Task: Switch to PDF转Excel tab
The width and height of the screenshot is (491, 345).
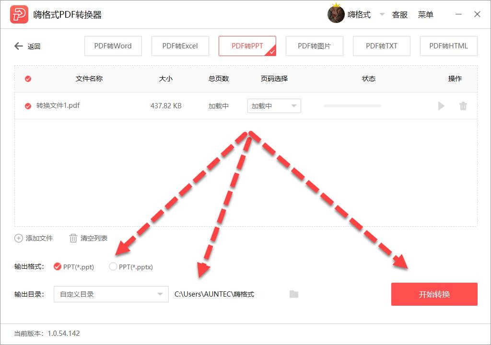Action: point(180,46)
